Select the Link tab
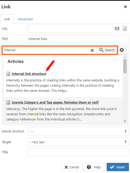130x173 pixels. 7,19
